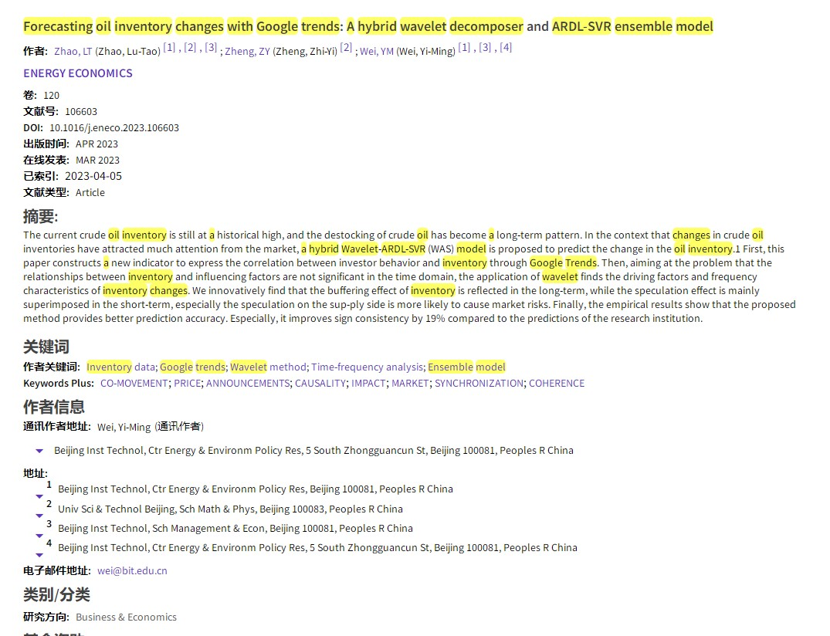The height and width of the screenshot is (636, 830).
Task: Click the email address wei@bit.edu.cn
Action: [132, 571]
